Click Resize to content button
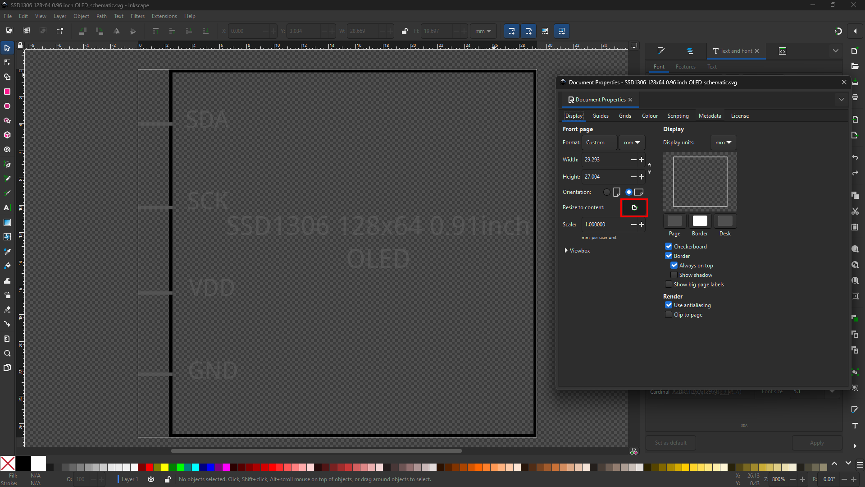This screenshot has height=487, width=865. tap(634, 207)
